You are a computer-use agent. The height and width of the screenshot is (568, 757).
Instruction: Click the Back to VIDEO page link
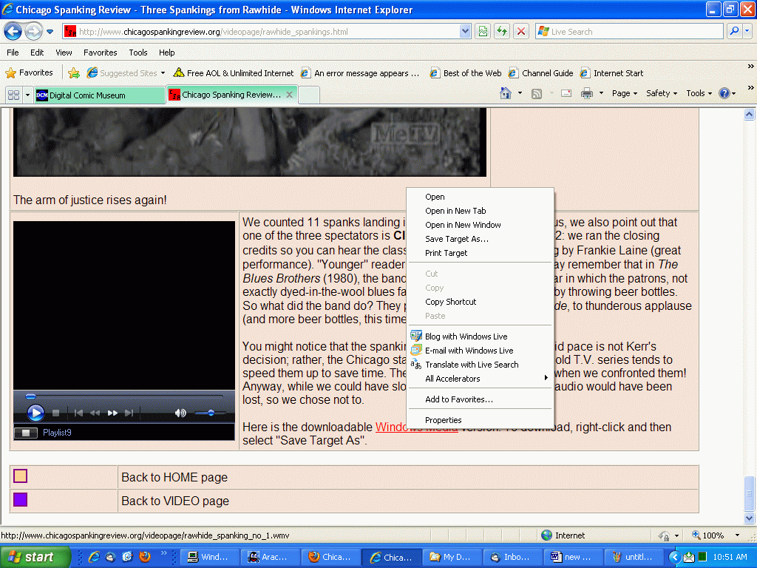pos(175,501)
